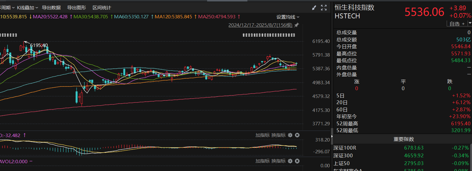Expand the arrow dropdown beside 自选 +
472x171 pixels.
(x=470, y=23)
